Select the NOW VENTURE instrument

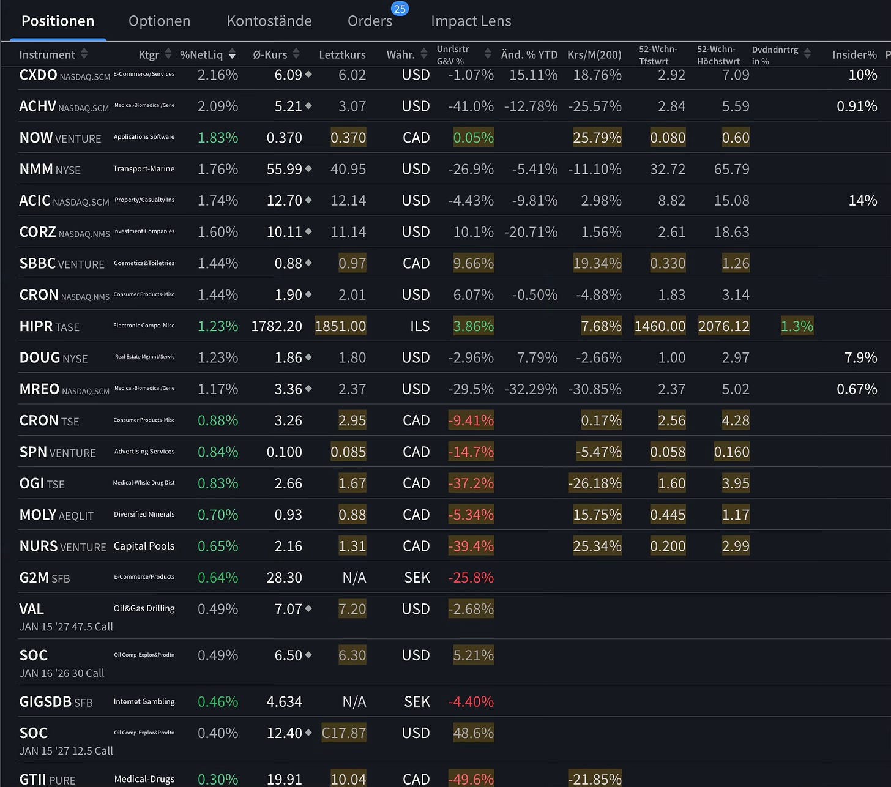pyautogui.click(x=60, y=138)
